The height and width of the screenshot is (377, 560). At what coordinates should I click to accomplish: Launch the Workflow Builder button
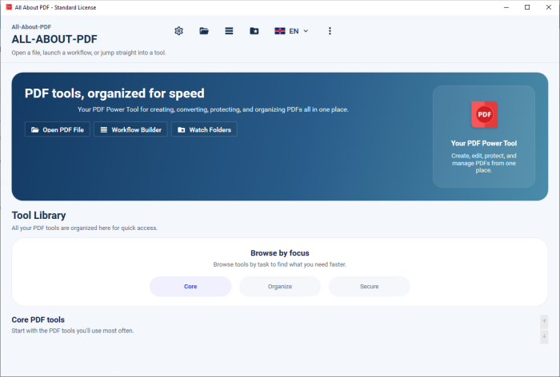[130, 129]
